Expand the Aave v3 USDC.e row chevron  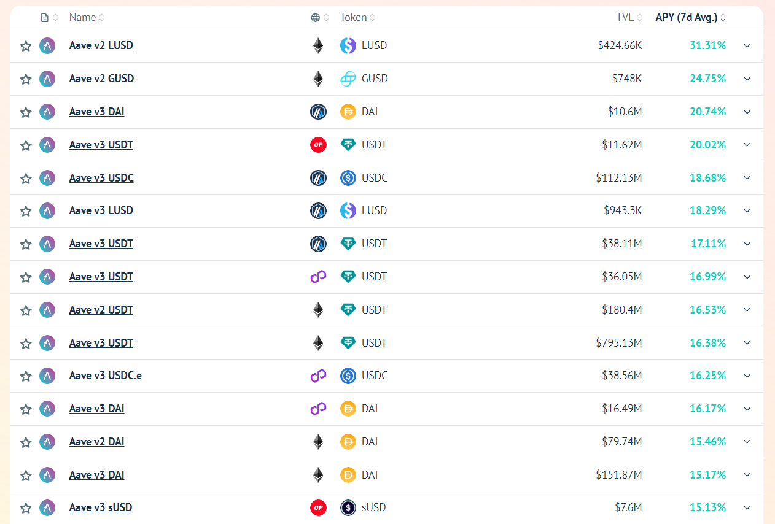tap(747, 376)
